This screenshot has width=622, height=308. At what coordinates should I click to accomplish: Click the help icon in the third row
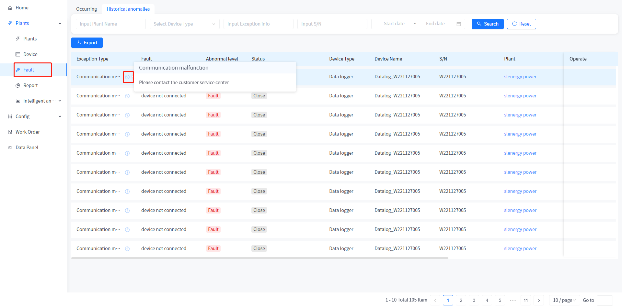coord(127,115)
